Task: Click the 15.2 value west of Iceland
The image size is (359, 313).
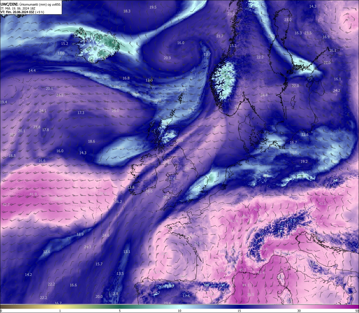Action: click(x=65, y=44)
